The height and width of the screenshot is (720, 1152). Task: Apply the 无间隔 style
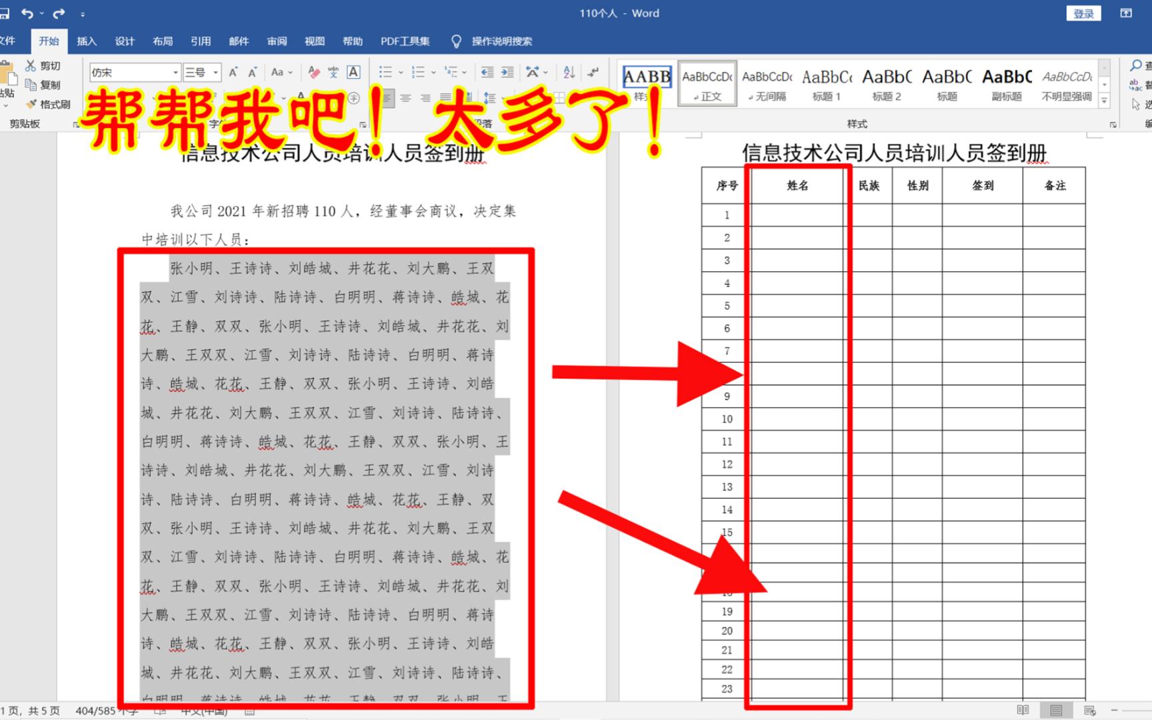[767, 85]
